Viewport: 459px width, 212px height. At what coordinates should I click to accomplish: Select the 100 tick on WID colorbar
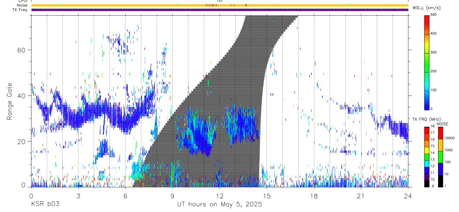point(434,90)
